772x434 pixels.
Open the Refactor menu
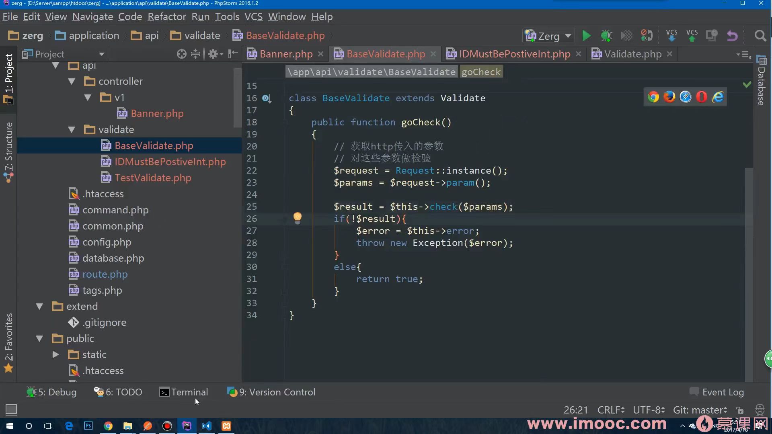coord(167,16)
